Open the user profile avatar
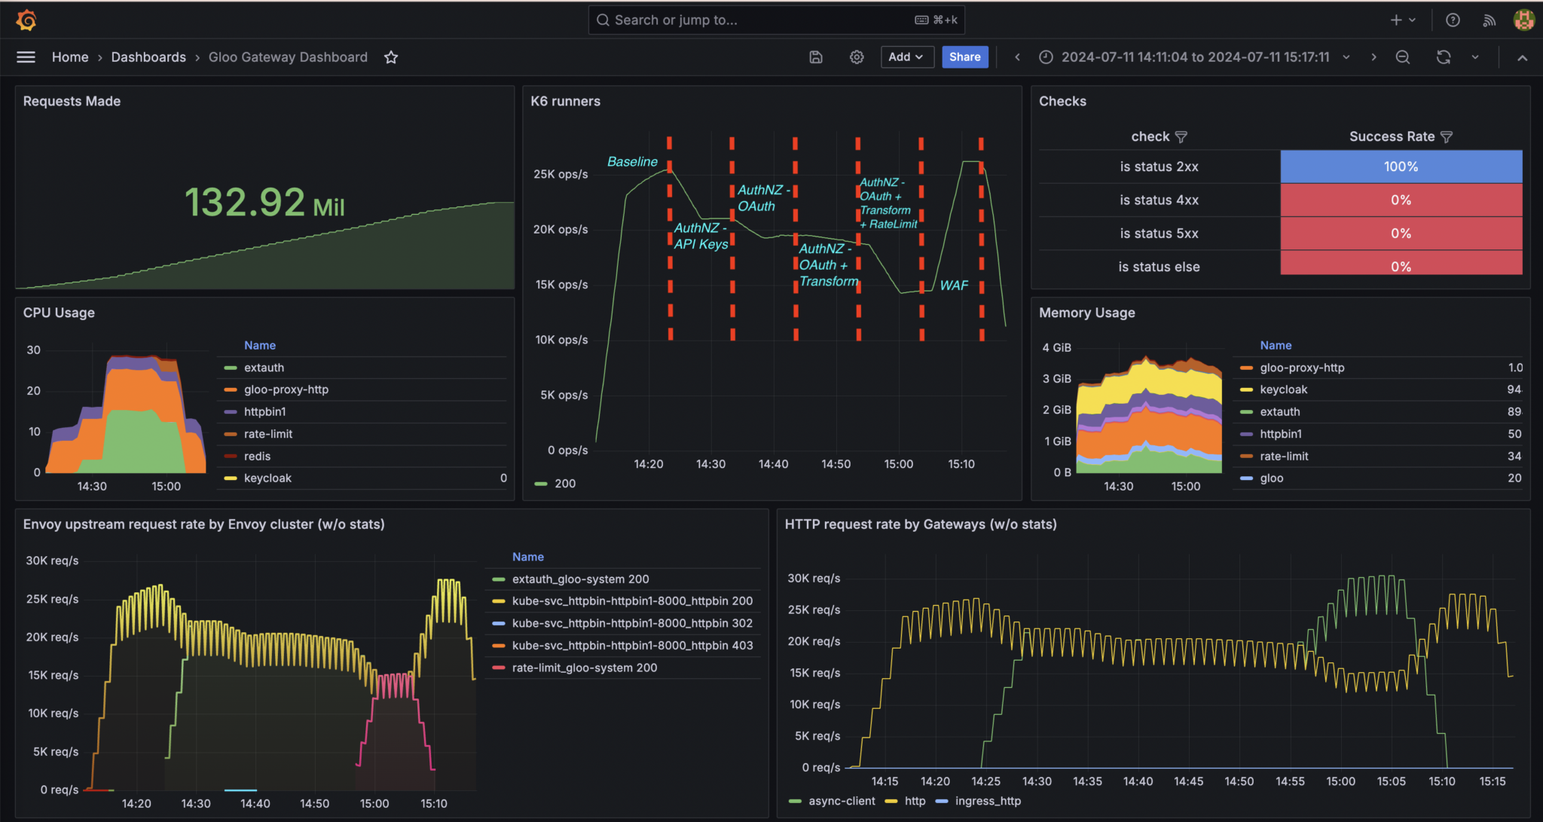 coord(1524,20)
